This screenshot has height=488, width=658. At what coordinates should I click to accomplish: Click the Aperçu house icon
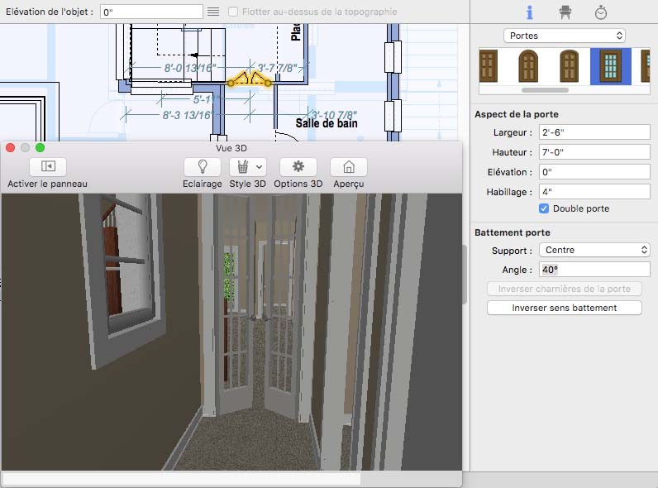[x=349, y=166]
